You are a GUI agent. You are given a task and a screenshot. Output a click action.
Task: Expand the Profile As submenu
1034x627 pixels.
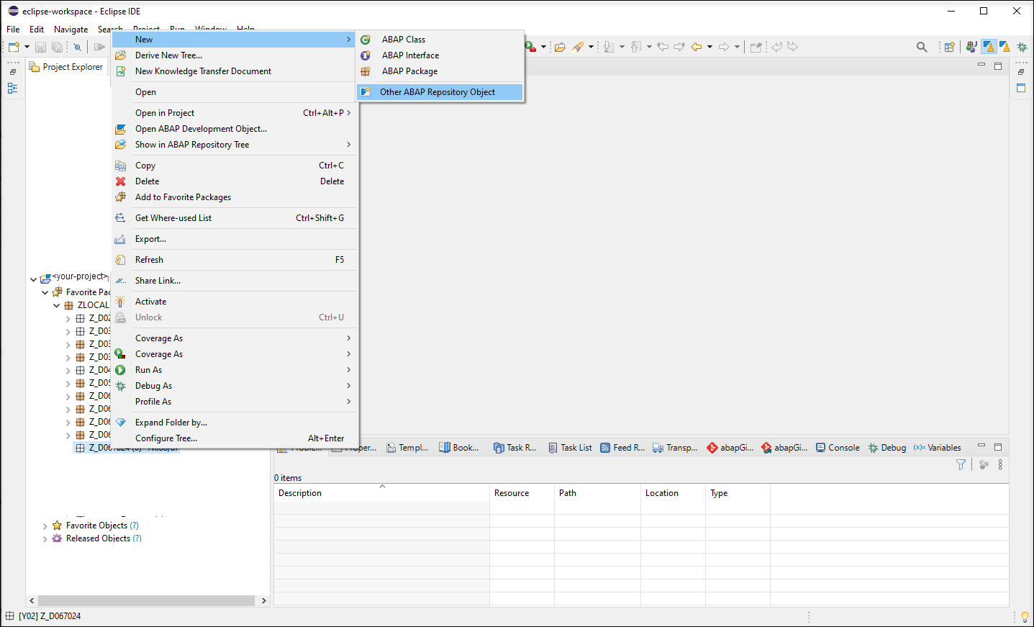[235, 402]
